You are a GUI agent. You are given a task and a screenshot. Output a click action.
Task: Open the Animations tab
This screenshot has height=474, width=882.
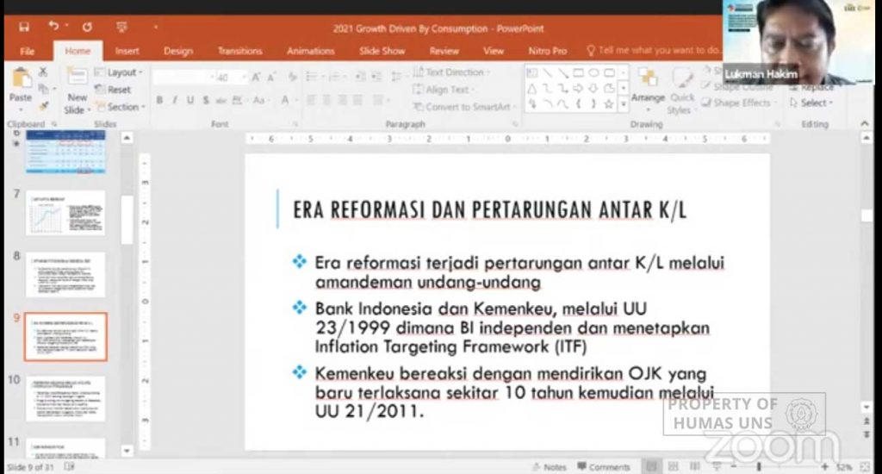310,51
